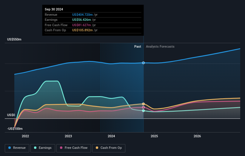Click the Sep 30 2024 tooltip date
The image size is (245, 156).
[x=54, y=9]
